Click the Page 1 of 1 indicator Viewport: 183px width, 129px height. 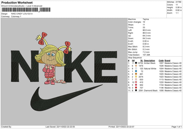click(177, 127)
